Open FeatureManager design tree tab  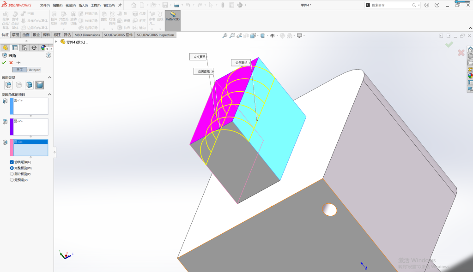(x=5, y=48)
